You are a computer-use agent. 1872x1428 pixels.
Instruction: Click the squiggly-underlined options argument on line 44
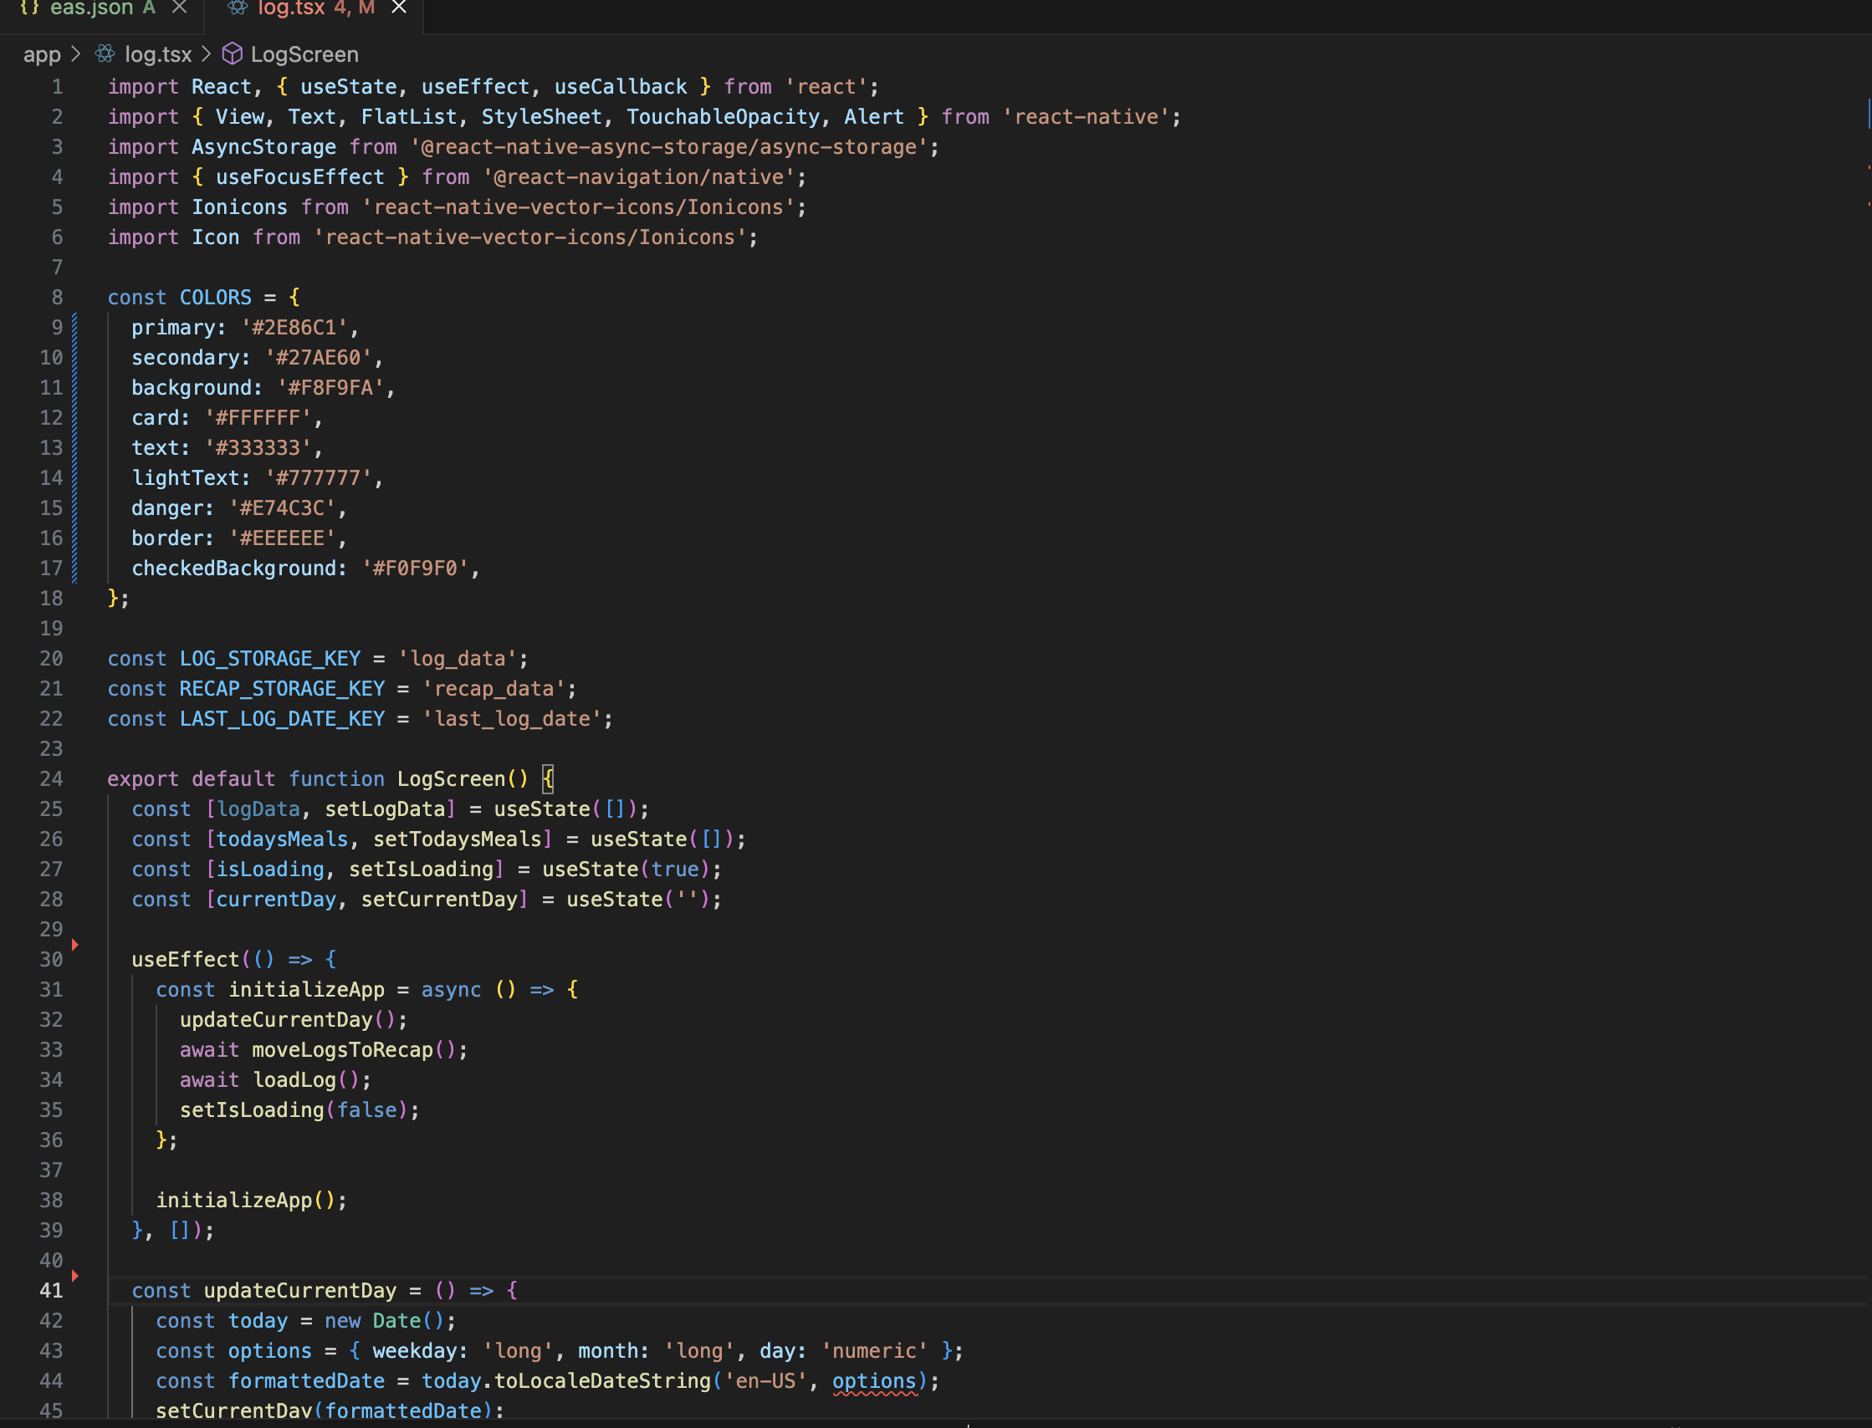(873, 1380)
